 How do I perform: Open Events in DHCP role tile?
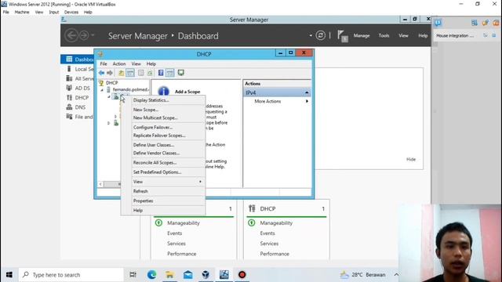pyautogui.click(x=267, y=233)
